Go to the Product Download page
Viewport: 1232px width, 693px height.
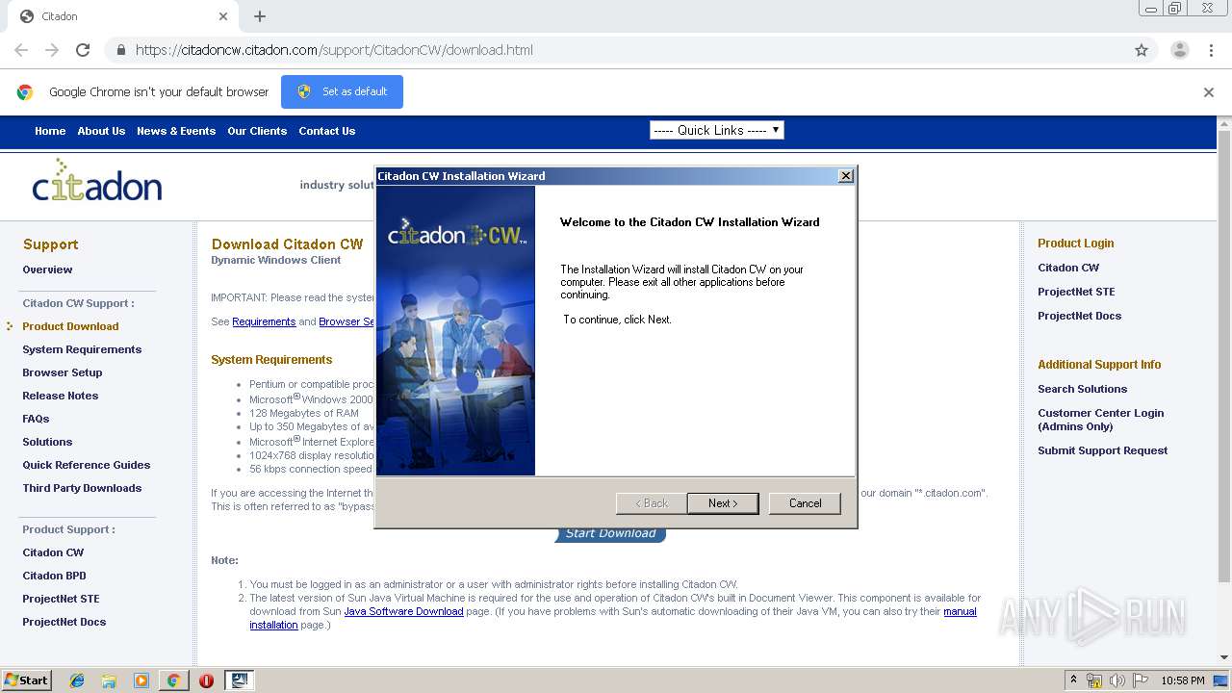point(70,326)
